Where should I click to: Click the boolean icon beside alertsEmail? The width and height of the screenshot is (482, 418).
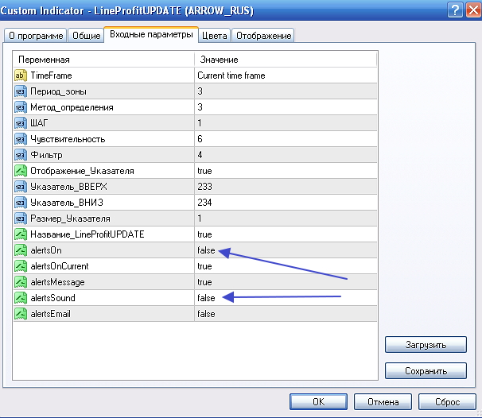click(21, 314)
